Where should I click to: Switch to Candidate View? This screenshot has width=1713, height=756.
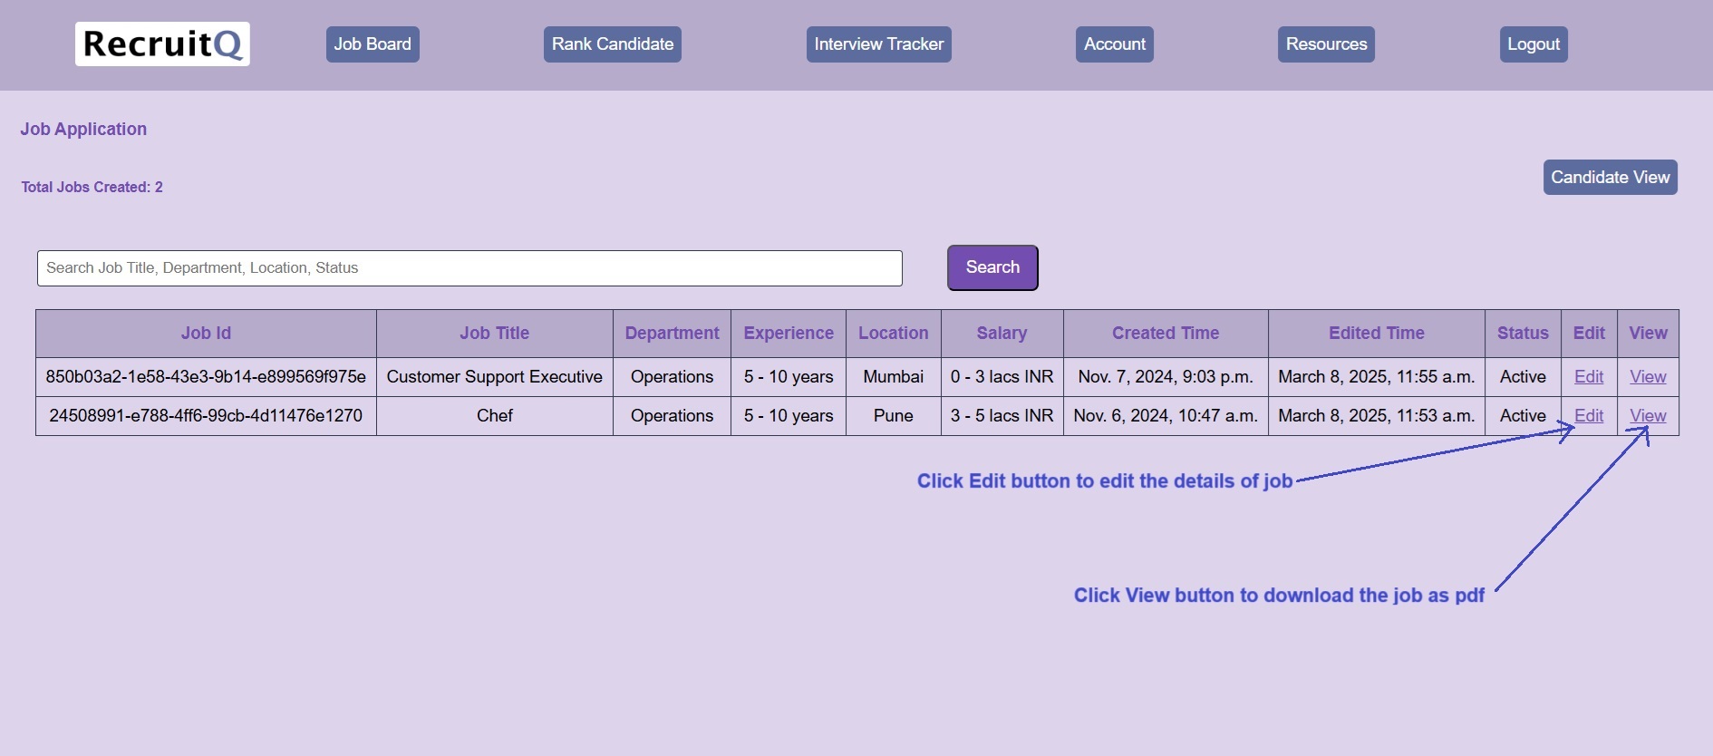(x=1610, y=178)
